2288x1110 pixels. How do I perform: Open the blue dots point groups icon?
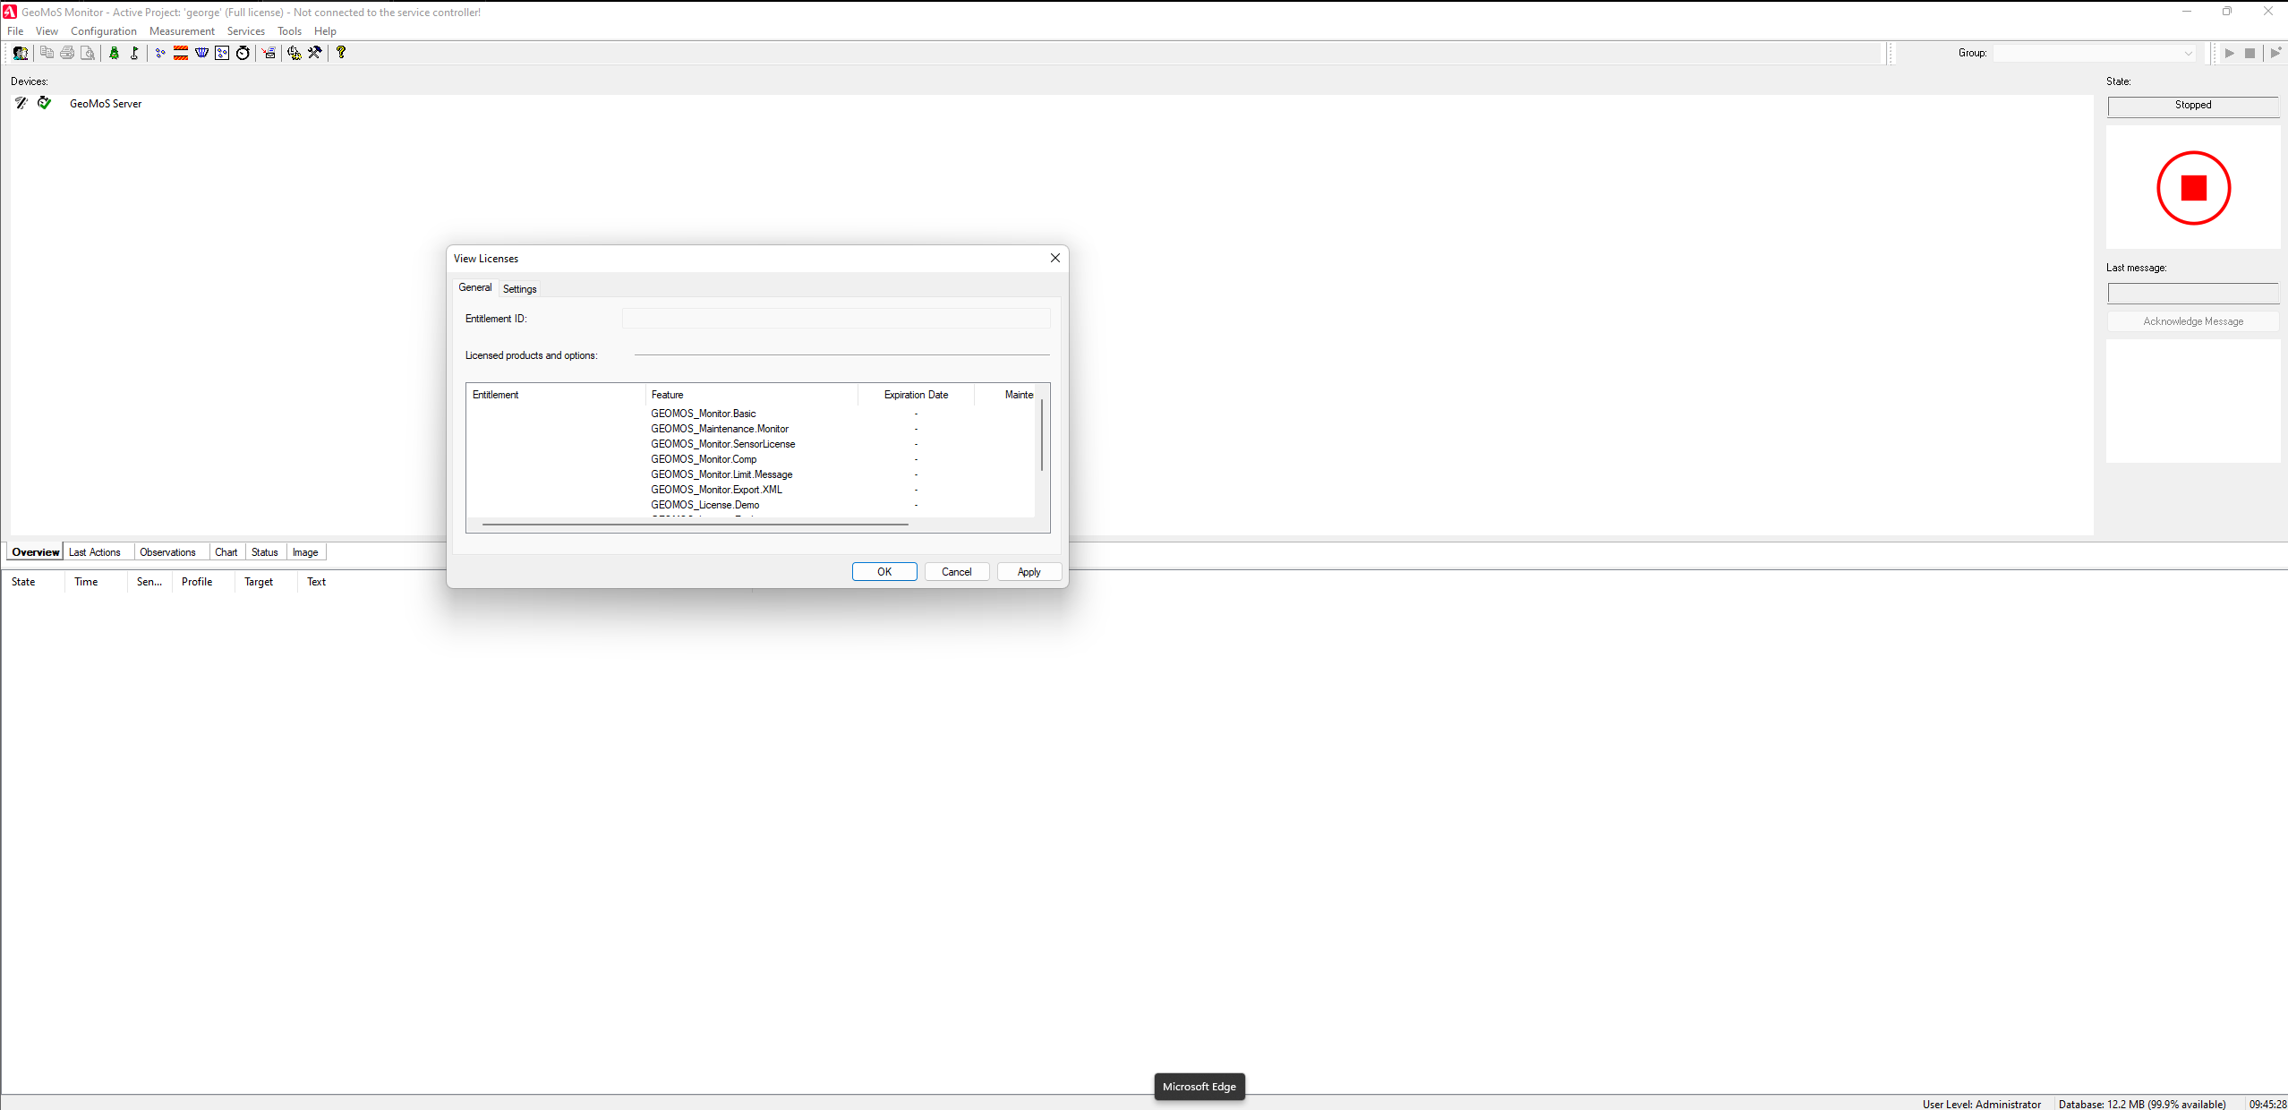click(x=160, y=53)
